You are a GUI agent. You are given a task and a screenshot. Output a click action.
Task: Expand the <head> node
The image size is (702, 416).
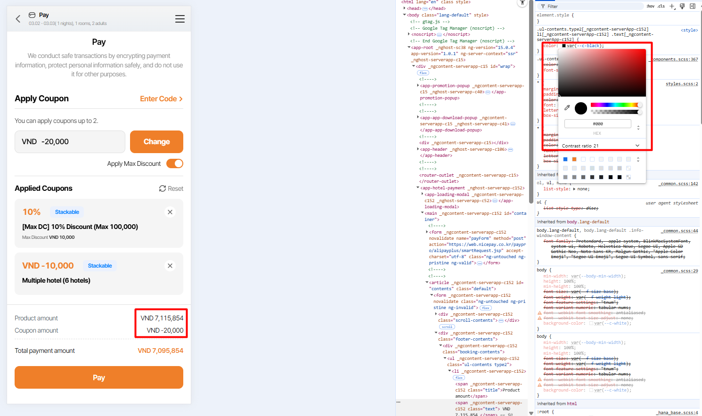404,8
